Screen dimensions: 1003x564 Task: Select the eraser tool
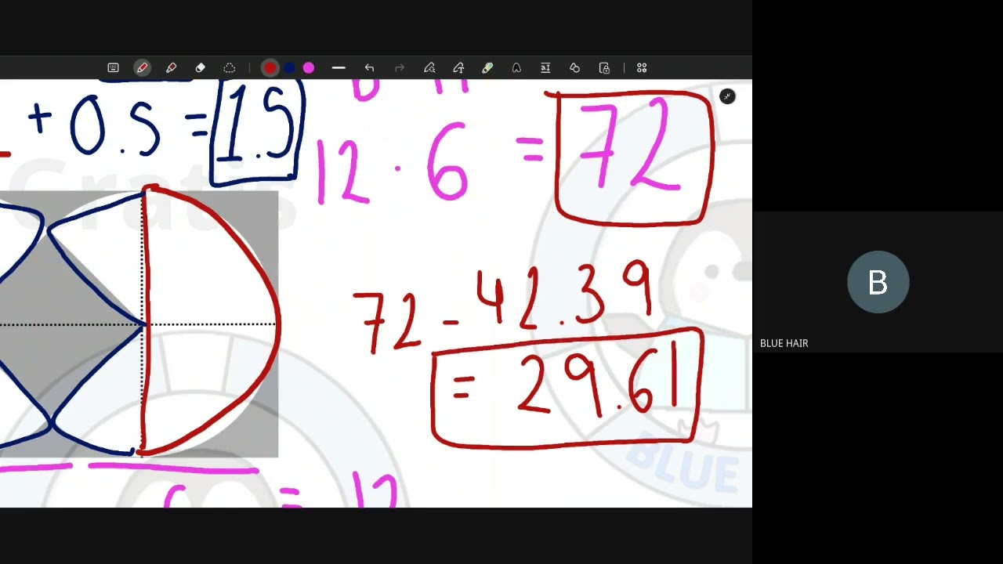[200, 68]
